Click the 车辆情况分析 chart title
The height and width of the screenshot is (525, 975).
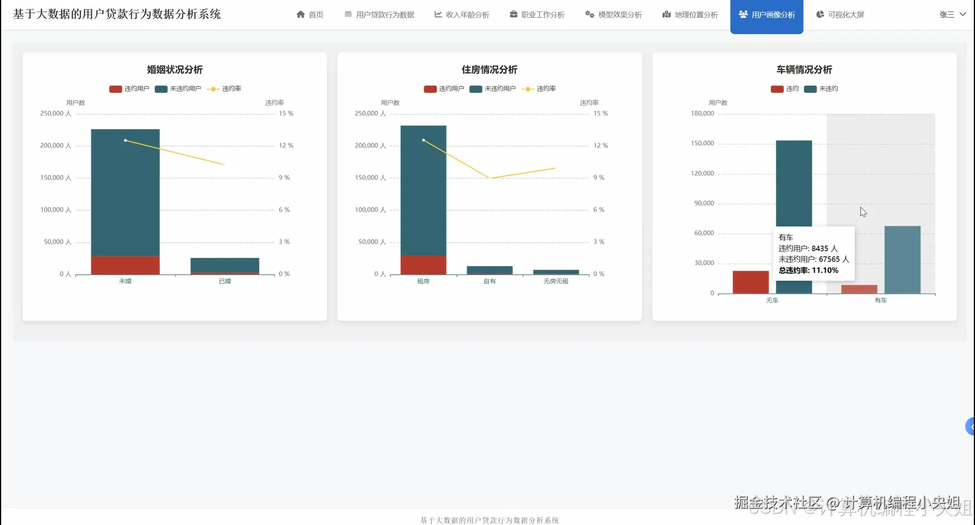pyautogui.click(x=804, y=69)
